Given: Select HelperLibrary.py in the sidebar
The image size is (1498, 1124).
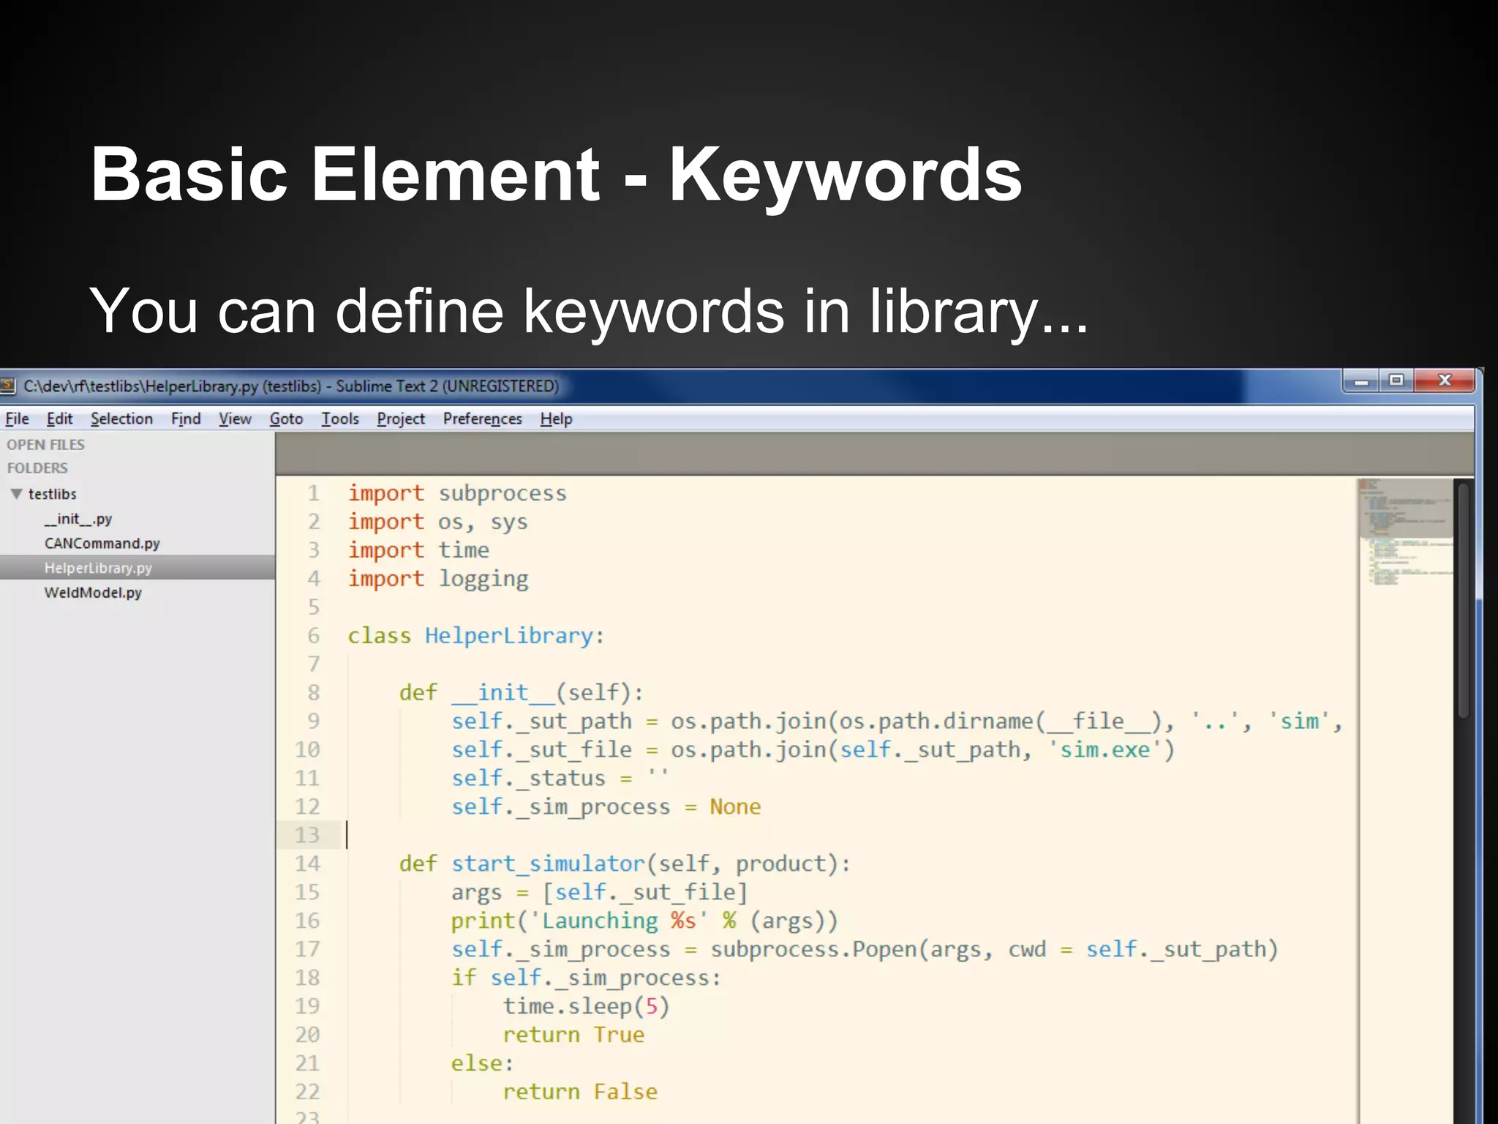Looking at the screenshot, I should coord(98,568).
